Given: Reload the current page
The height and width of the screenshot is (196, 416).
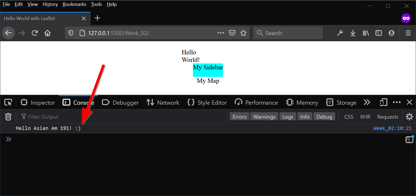Looking at the screenshot, I should coord(35,33).
